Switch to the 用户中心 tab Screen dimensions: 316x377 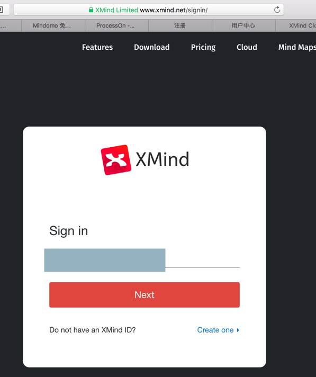coord(243,26)
